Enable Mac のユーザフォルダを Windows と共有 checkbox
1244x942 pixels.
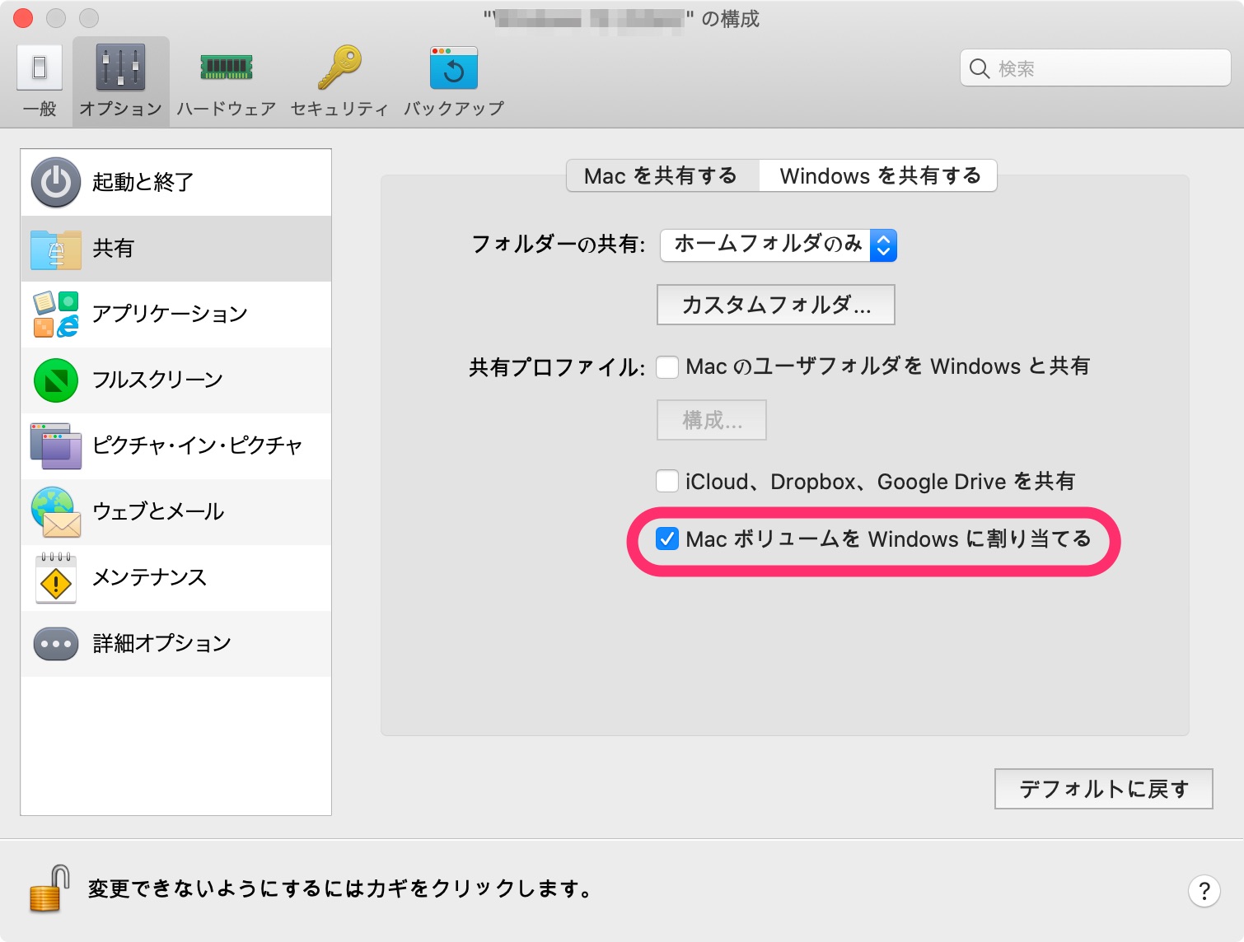point(667,366)
